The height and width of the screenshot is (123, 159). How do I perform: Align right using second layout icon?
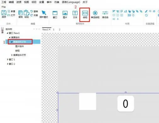(118, 11)
